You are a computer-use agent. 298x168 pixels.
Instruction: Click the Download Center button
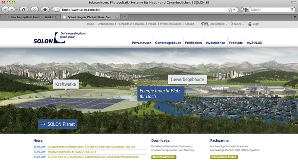164,157
